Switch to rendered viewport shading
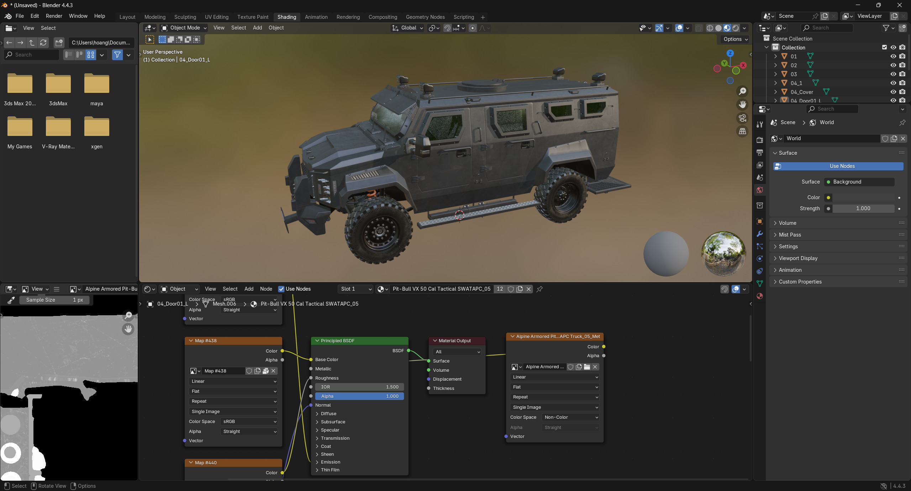Screen dimensions: 911x491 coord(736,28)
